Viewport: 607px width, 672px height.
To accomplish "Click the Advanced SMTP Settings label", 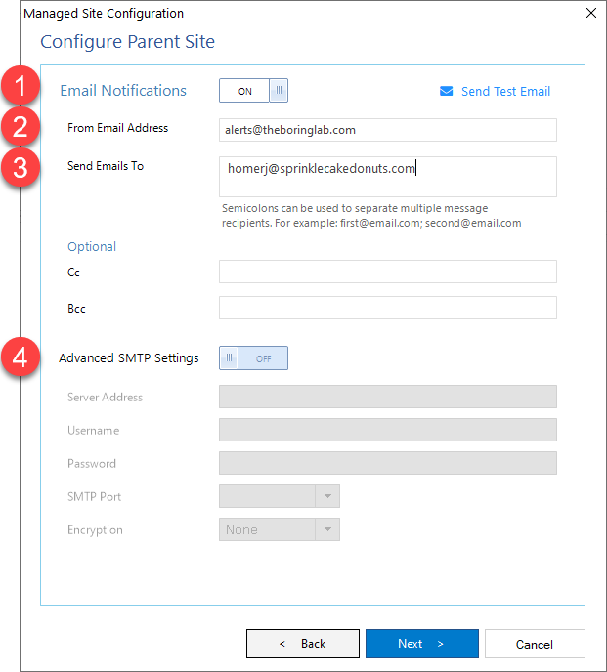I will (129, 357).
